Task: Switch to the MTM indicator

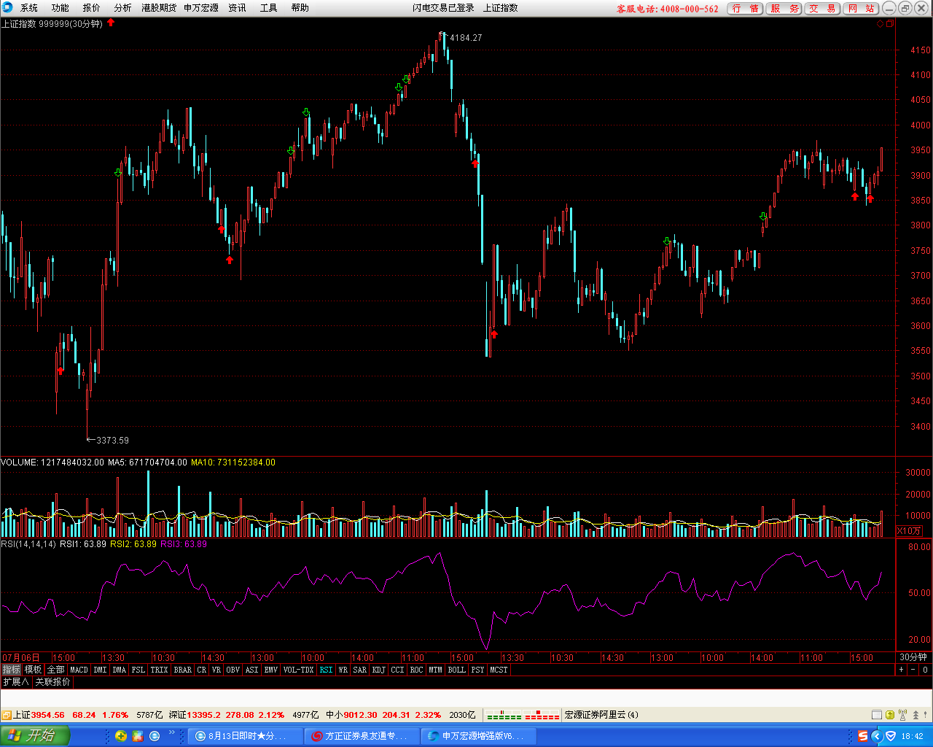Action: click(x=436, y=670)
